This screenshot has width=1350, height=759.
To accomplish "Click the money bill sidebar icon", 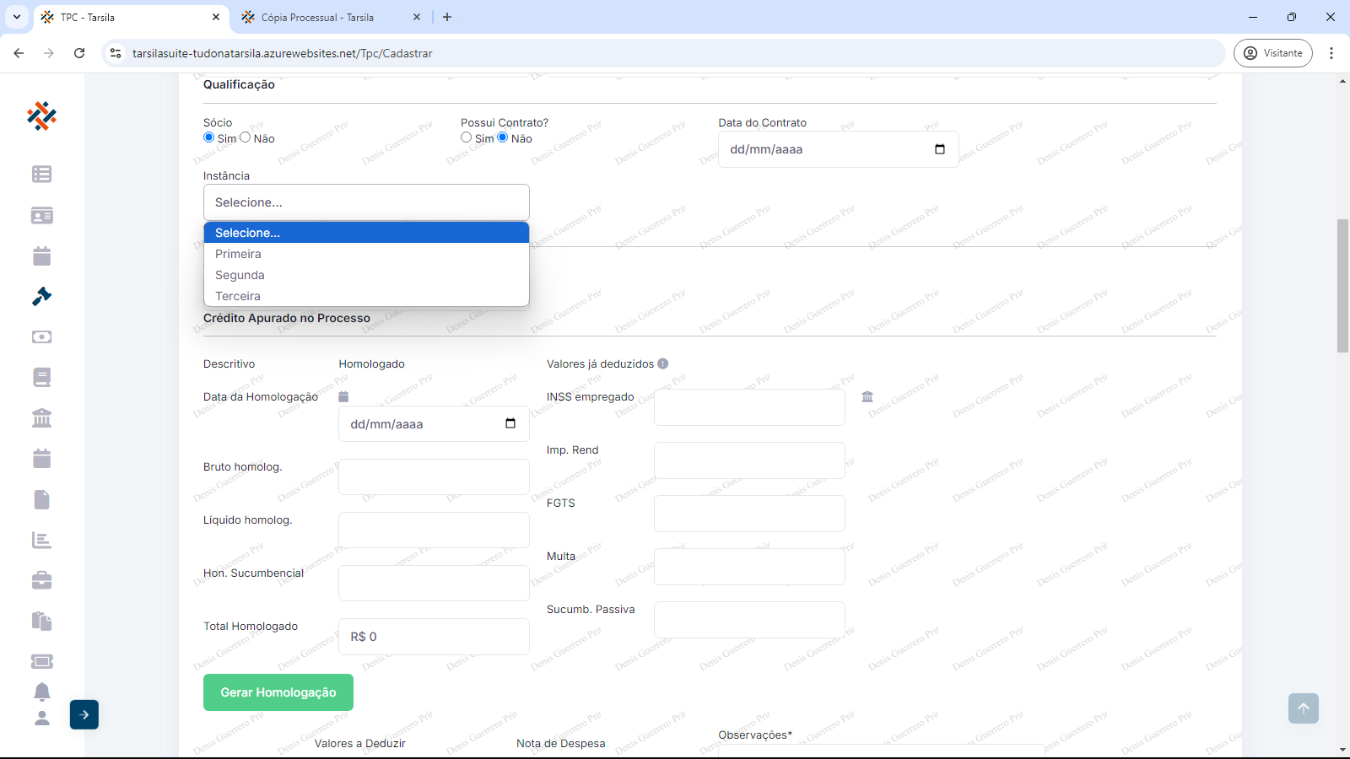I will (41, 336).
